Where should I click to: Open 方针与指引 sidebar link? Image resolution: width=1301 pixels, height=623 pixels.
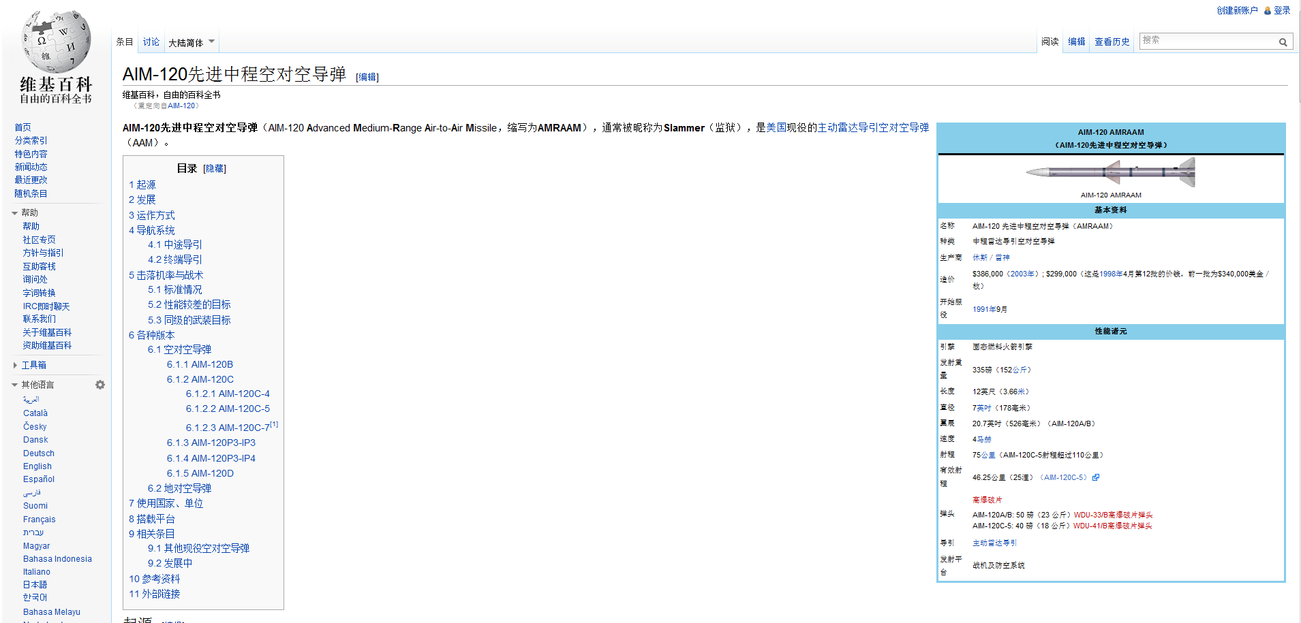coord(43,253)
